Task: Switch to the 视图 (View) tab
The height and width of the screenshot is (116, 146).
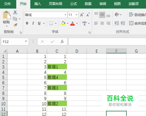Action: click(x=117, y=4)
